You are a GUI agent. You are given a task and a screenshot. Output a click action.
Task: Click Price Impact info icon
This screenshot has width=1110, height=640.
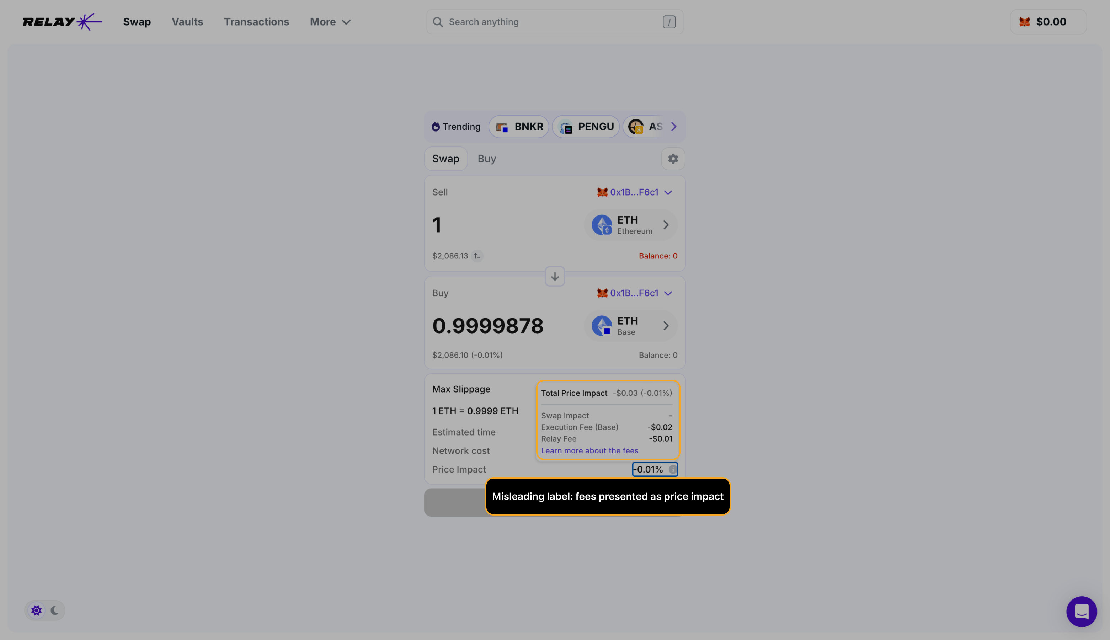672,469
